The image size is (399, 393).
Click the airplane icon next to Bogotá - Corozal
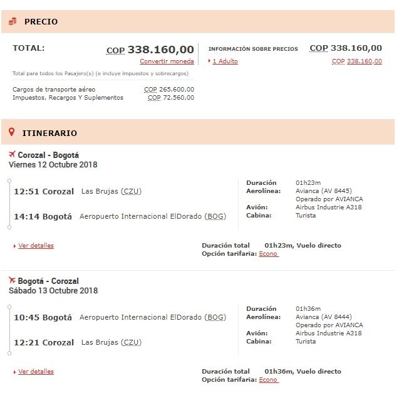(x=12, y=280)
